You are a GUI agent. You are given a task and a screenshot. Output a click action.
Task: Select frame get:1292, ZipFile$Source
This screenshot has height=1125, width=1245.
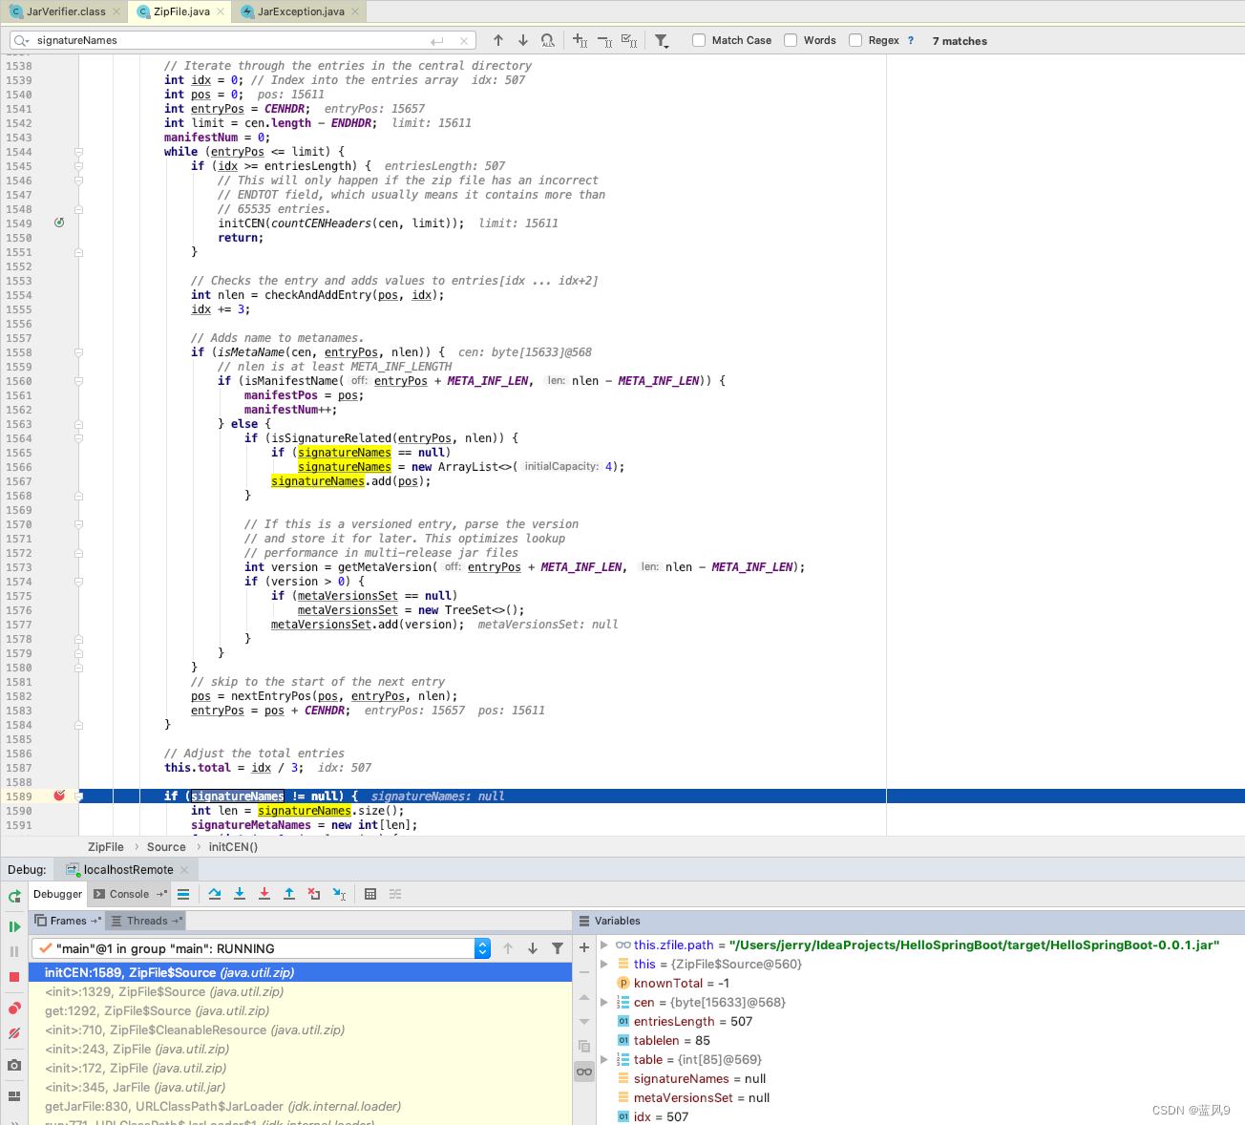[300, 1010]
